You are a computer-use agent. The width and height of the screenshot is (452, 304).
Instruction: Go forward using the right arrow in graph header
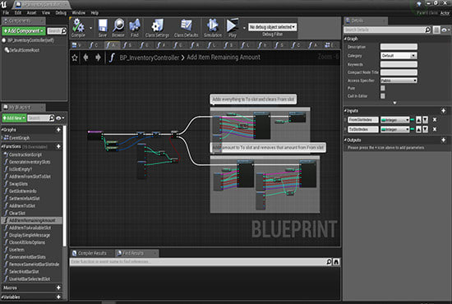(98, 58)
